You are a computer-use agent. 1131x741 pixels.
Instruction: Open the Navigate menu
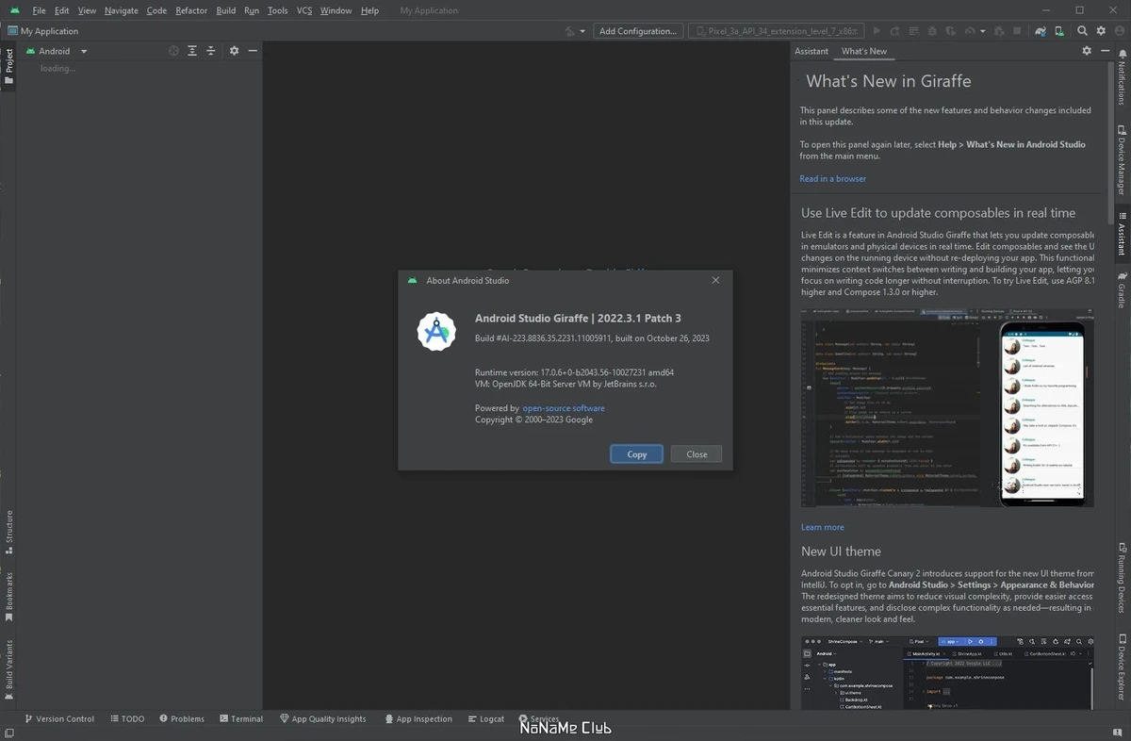pyautogui.click(x=122, y=10)
